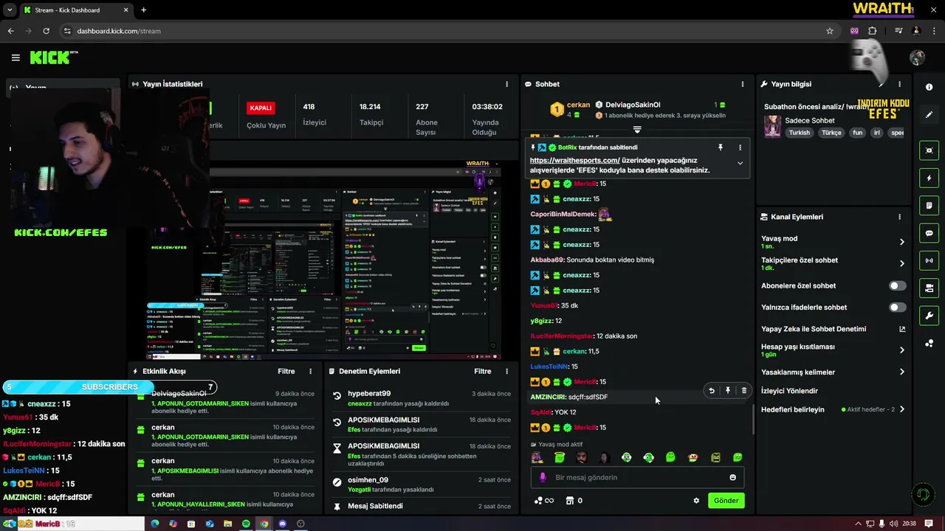Open chat settings gear icon
945x531 pixels.
coord(696,501)
